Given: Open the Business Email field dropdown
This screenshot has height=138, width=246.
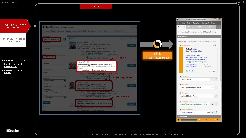Looking at the screenshot, I should tap(212, 104).
